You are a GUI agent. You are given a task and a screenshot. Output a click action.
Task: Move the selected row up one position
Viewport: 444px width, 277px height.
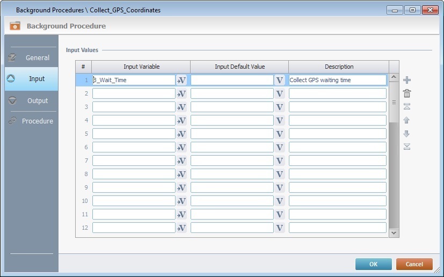(x=407, y=120)
